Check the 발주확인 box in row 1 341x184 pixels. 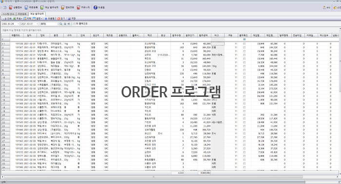pos(244,44)
